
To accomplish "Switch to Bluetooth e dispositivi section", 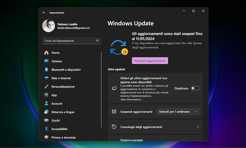I will tap(66, 70).
